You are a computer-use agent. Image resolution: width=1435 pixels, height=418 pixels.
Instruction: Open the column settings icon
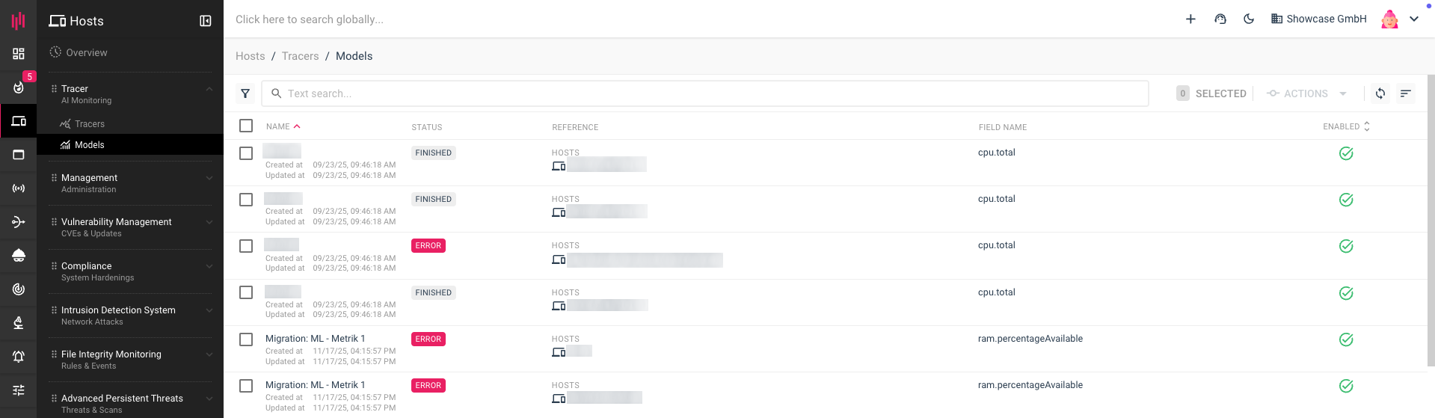tap(1406, 93)
